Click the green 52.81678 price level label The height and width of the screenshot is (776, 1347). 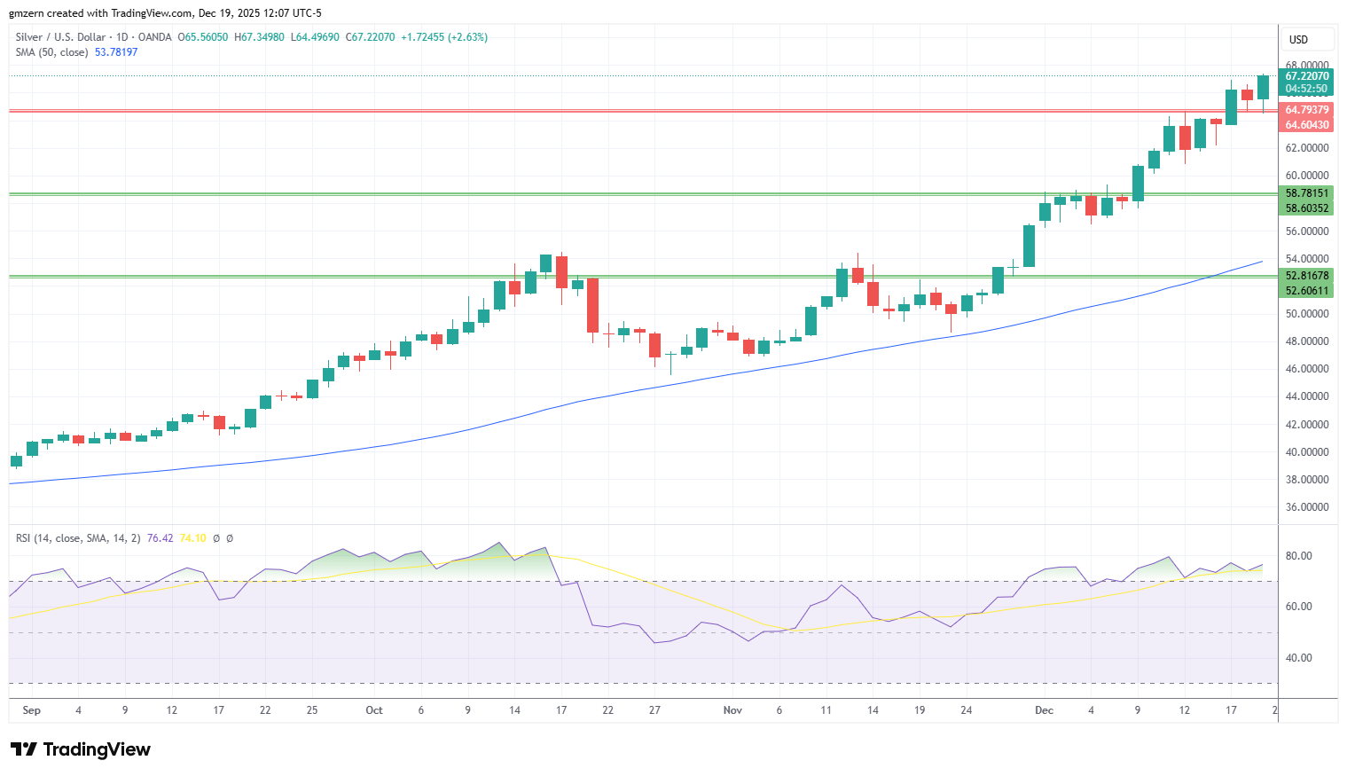(x=1307, y=276)
